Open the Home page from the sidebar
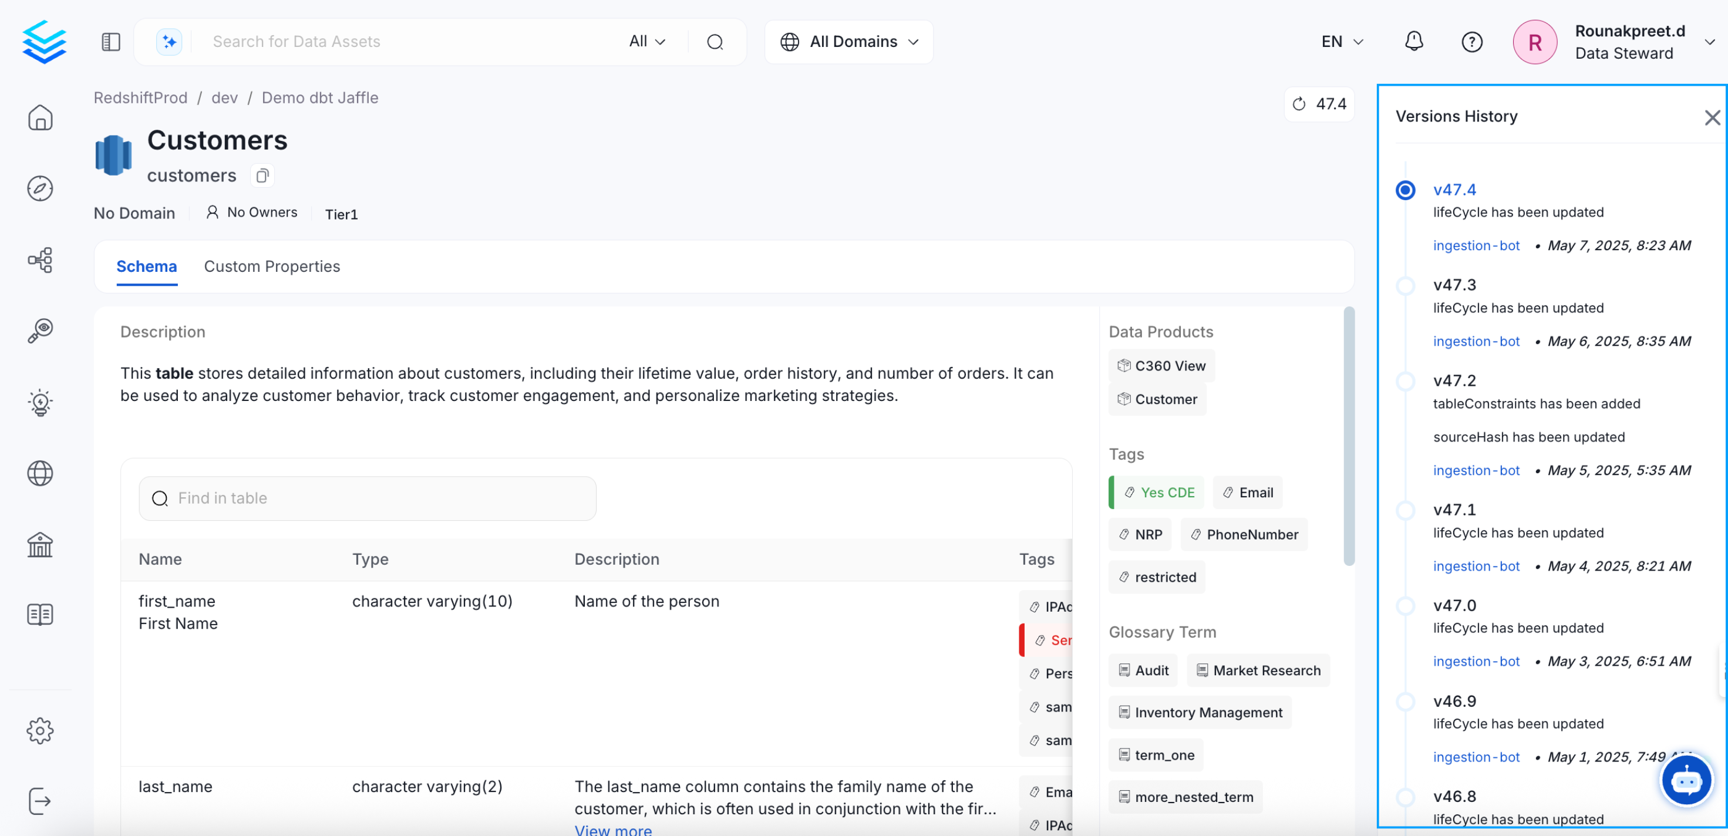 (x=41, y=117)
